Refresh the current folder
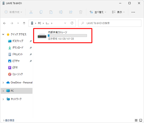Viewport: 144px width, 123px height. (x=72, y=23)
